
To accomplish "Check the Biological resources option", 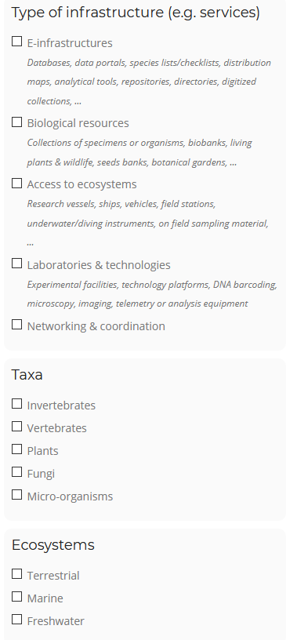I will click(x=16, y=122).
